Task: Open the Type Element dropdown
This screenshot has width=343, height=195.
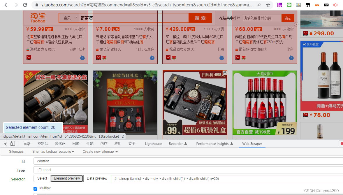Action: click(x=188, y=170)
